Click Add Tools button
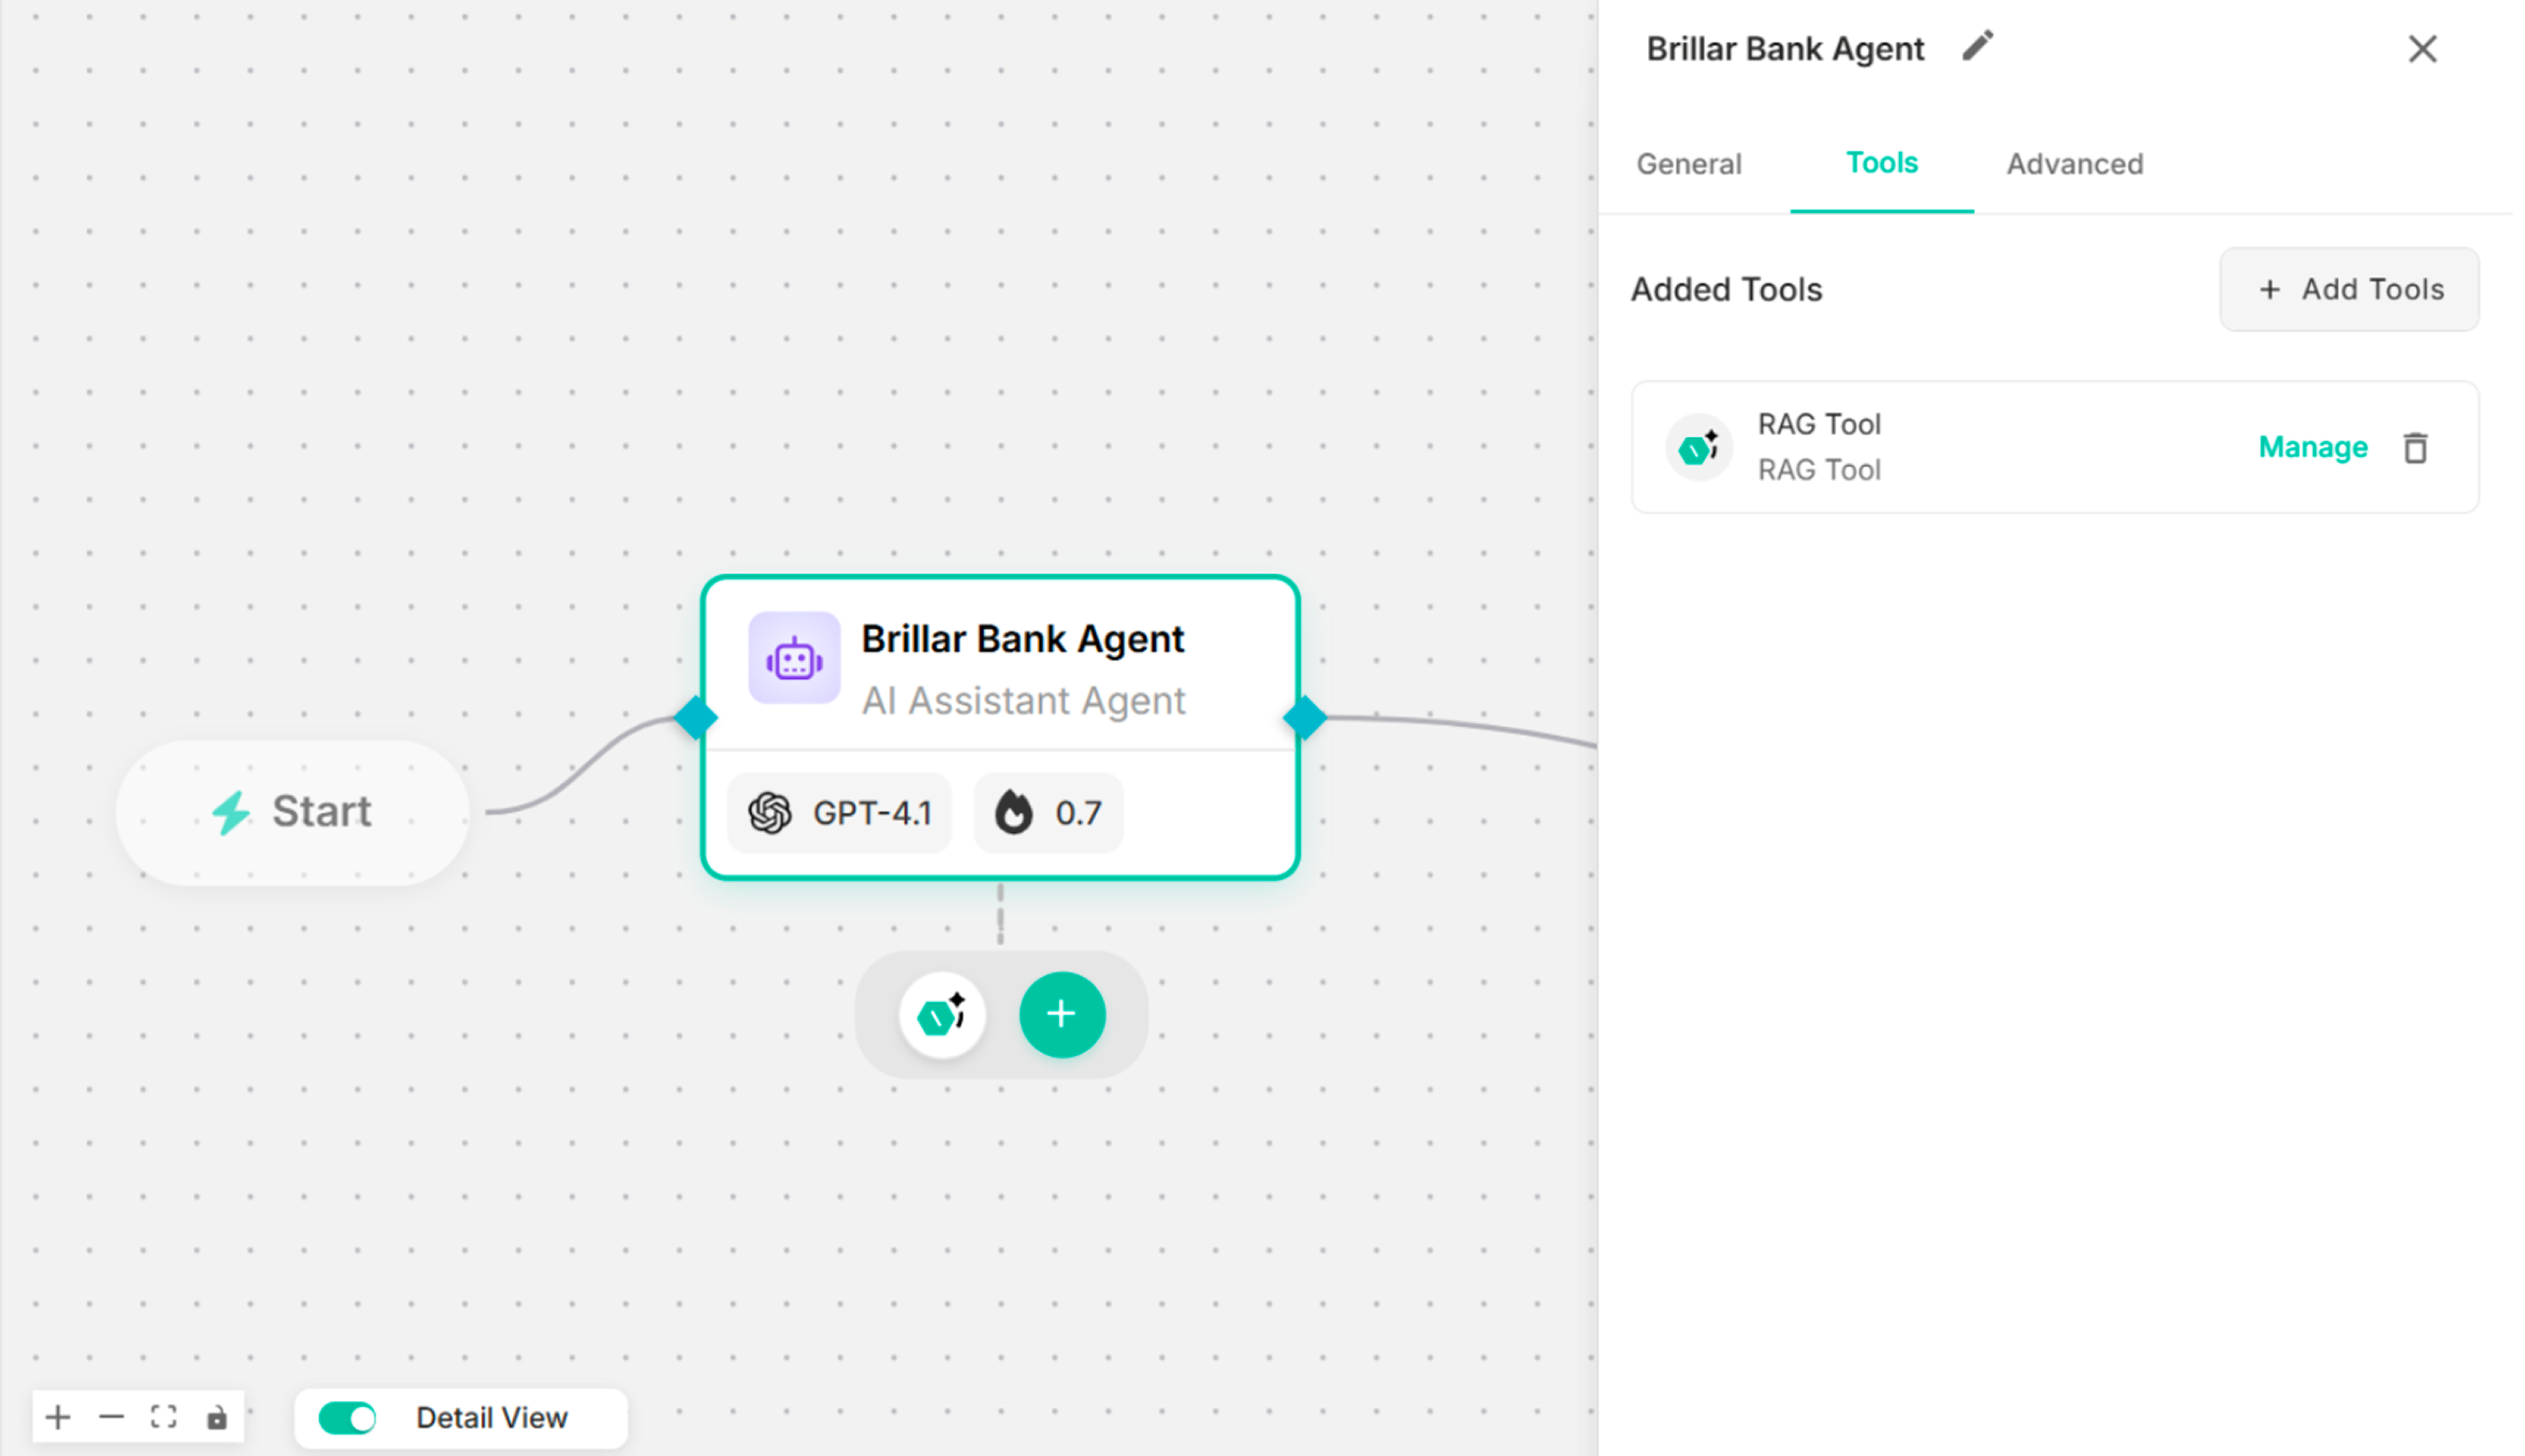 pos(2349,289)
